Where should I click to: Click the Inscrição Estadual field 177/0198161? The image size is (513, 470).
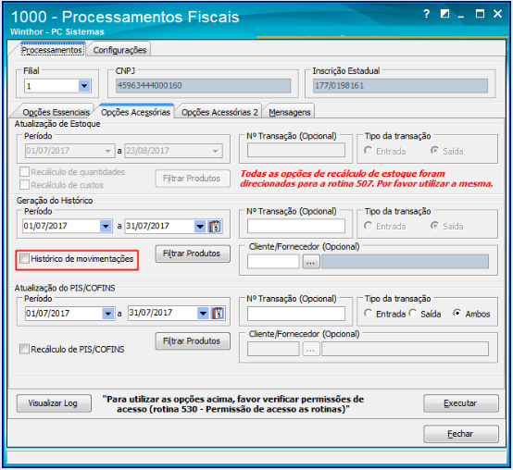point(400,86)
